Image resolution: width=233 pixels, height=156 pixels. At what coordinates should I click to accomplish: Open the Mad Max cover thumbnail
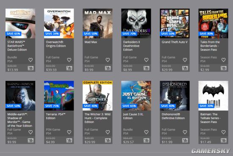click(x=97, y=23)
